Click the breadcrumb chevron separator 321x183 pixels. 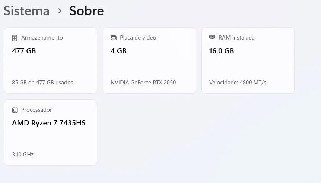[x=60, y=11]
